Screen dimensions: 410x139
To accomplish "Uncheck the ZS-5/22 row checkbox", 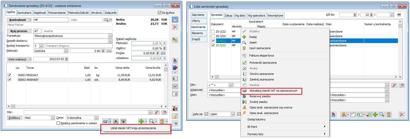I will 213,45.
